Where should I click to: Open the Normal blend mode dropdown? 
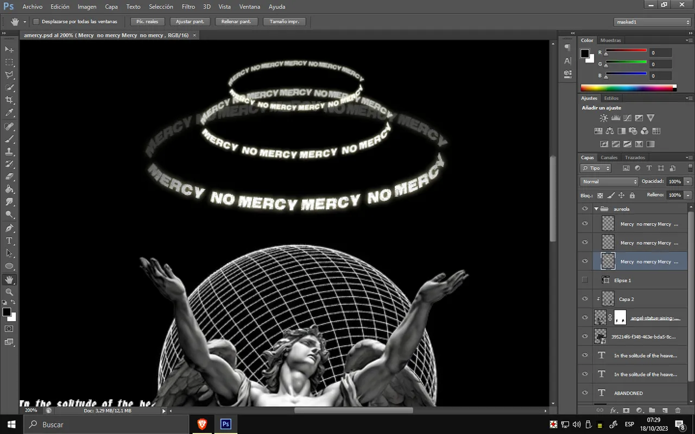tap(609, 182)
